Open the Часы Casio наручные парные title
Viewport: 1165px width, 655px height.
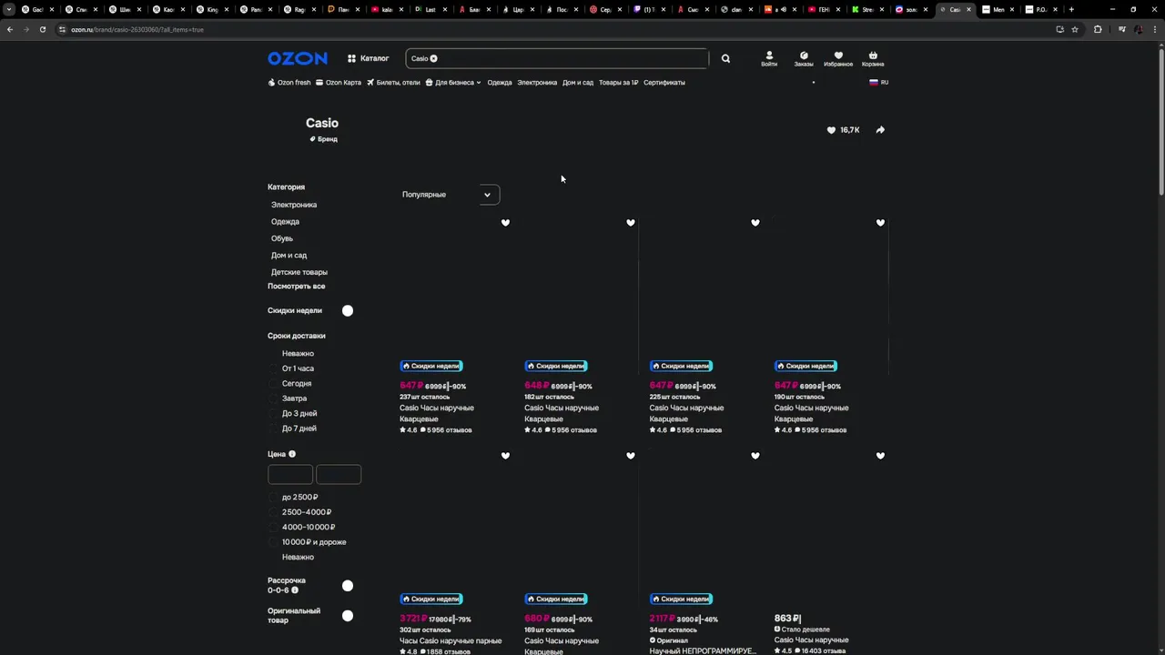(x=451, y=640)
